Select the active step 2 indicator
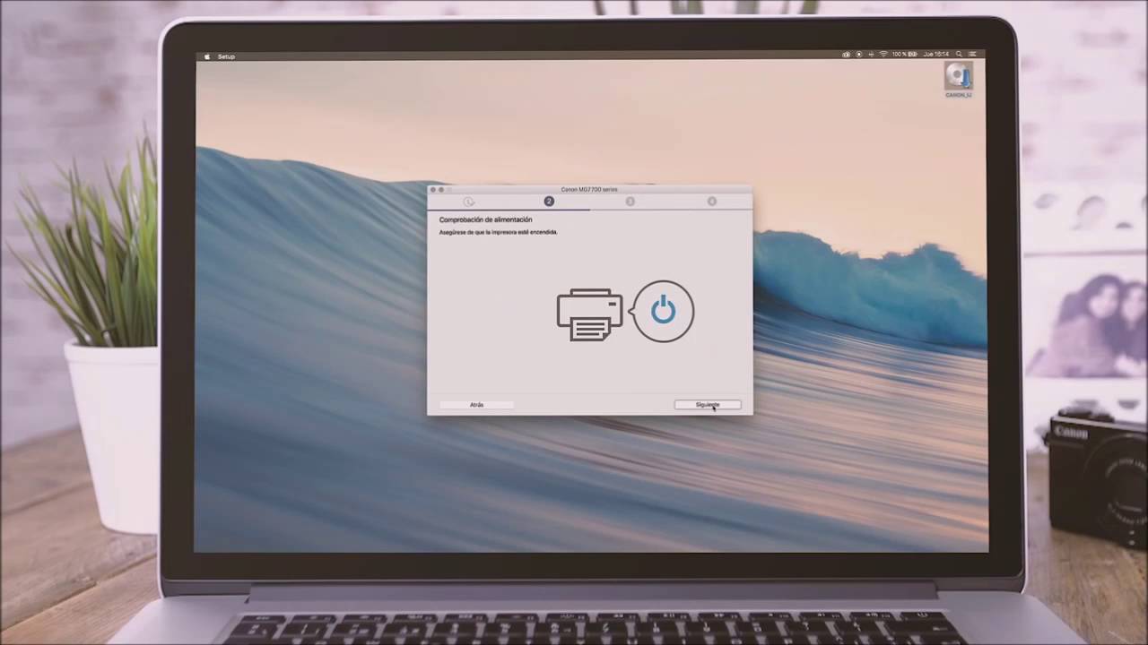1148x645 pixels. click(x=549, y=202)
